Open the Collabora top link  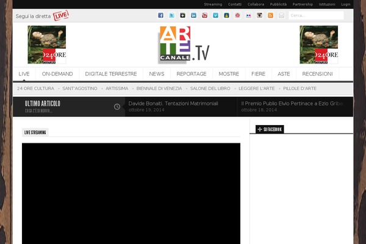pyautogui.click(x=256, y=4)
